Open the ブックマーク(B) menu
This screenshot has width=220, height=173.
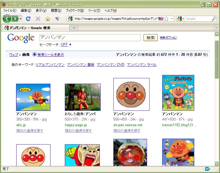(x=75, y=11)
